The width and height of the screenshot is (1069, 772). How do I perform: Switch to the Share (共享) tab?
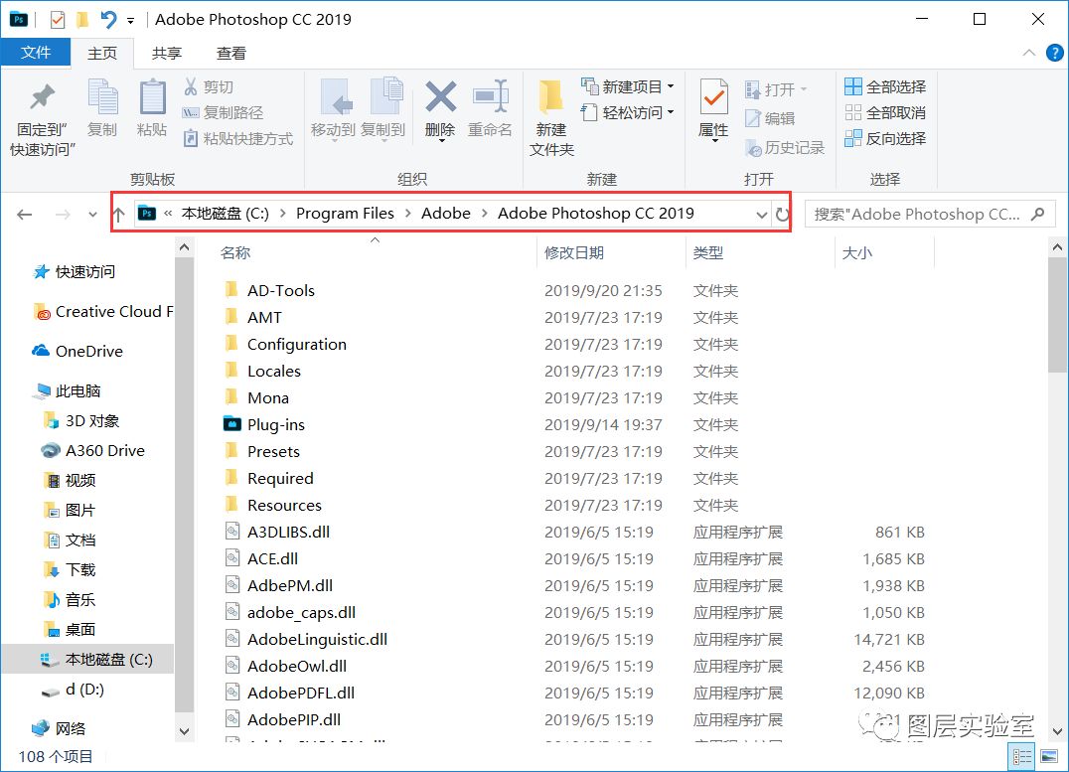pyautogui.click(x=166, y=54)
